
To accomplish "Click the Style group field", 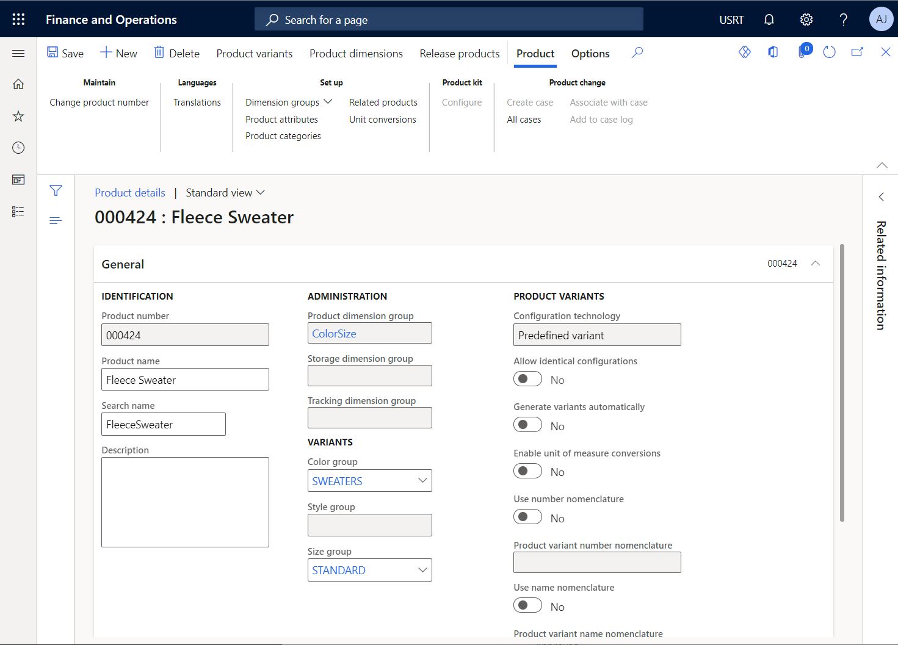I will click(369, 525).
